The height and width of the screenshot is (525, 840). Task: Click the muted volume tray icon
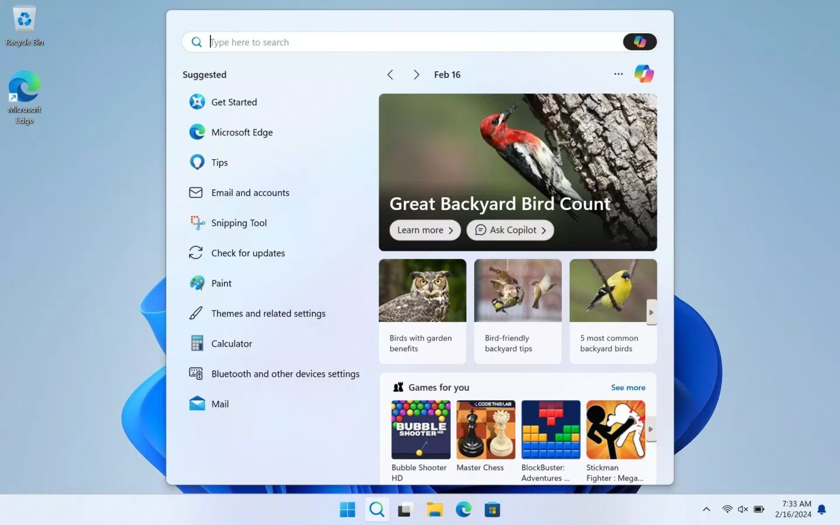743,509
